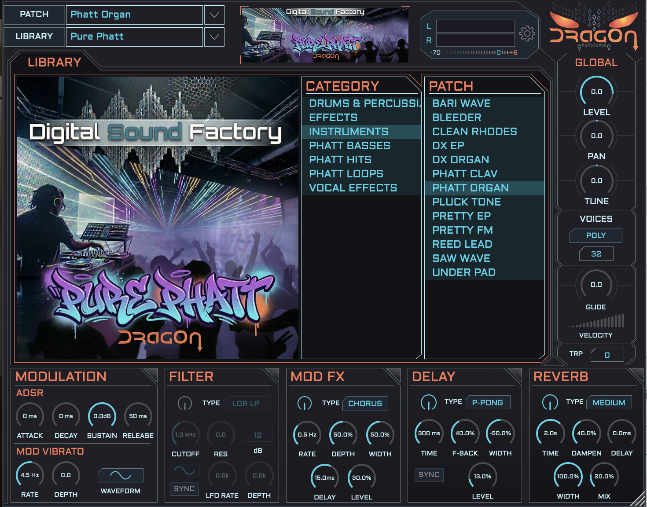647x507 pixels.
Task: Open the Mod FX type CHORUS dropdown
Action: click(365, 404)
